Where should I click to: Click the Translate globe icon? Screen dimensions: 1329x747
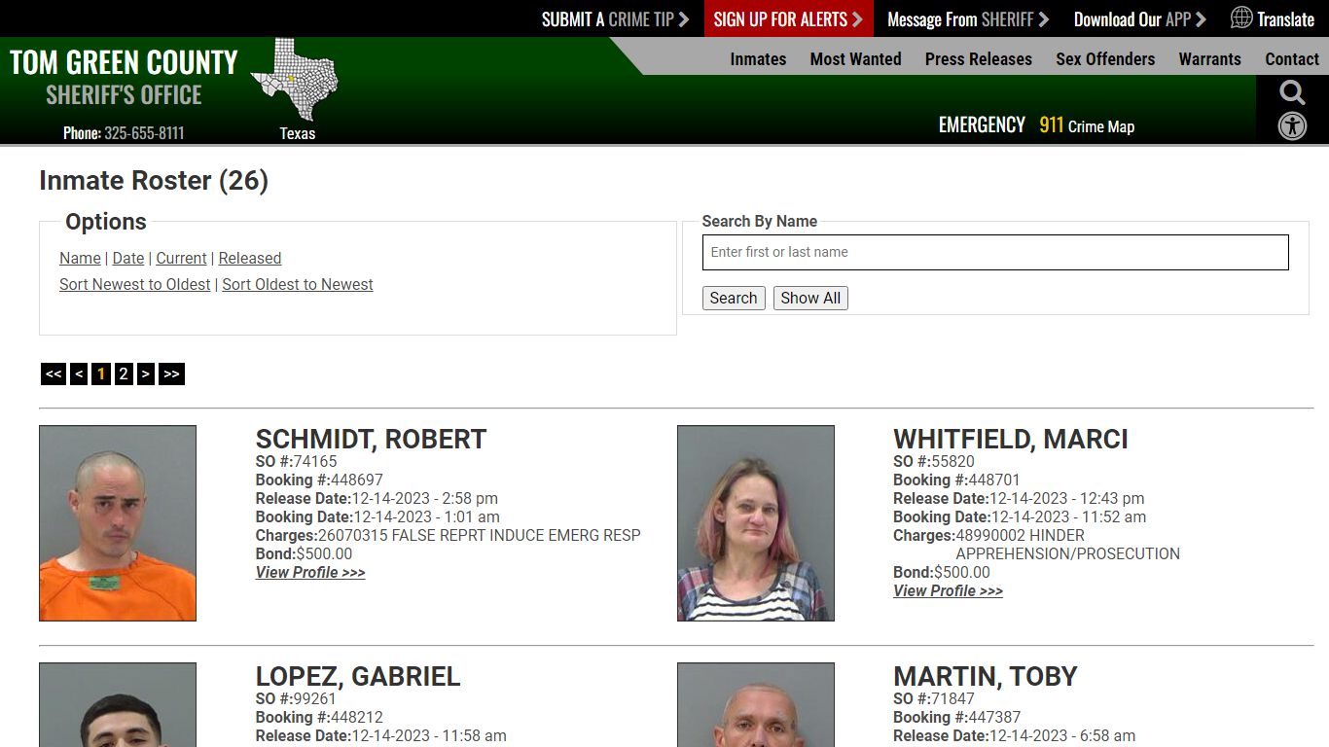1241,18
